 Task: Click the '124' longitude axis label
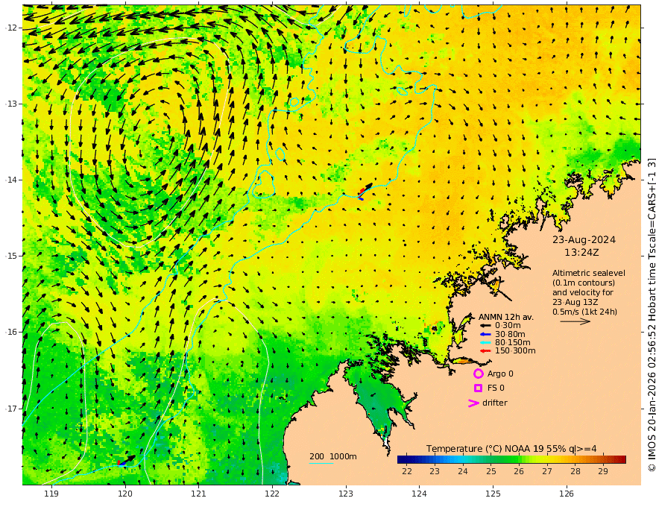[420, 494]
